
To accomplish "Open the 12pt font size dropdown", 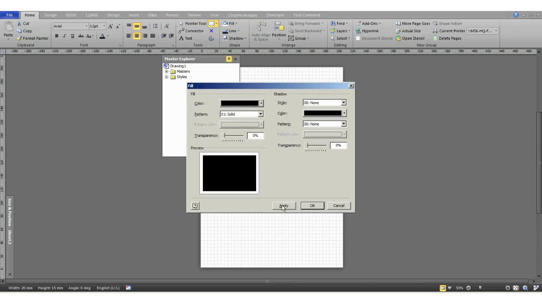I will (x=104, y=26).
